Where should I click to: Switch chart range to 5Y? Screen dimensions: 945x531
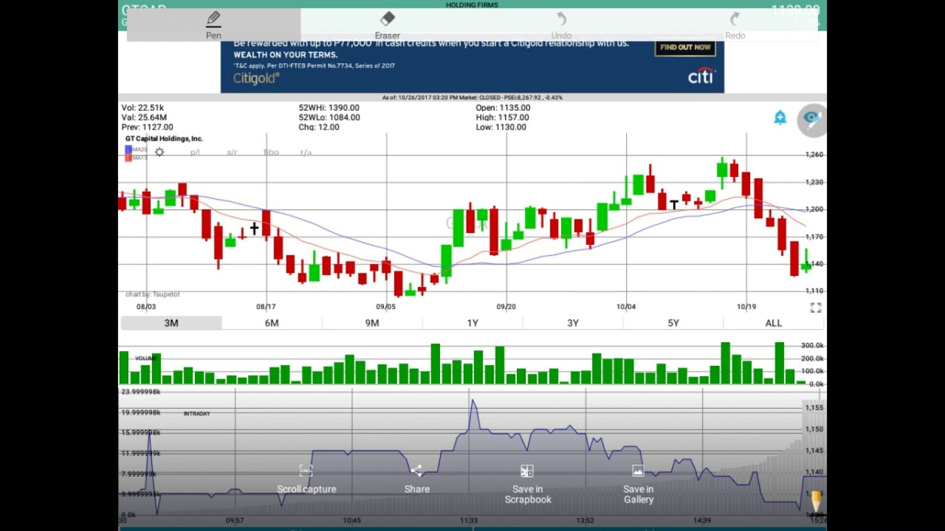673,323
